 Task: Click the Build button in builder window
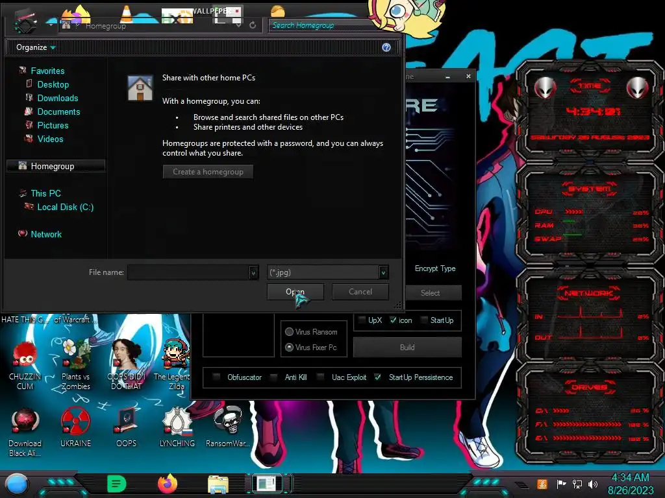click(x=407, y=348)
